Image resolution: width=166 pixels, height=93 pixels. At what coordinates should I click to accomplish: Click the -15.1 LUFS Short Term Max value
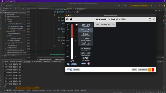click(x=86, y=53)
